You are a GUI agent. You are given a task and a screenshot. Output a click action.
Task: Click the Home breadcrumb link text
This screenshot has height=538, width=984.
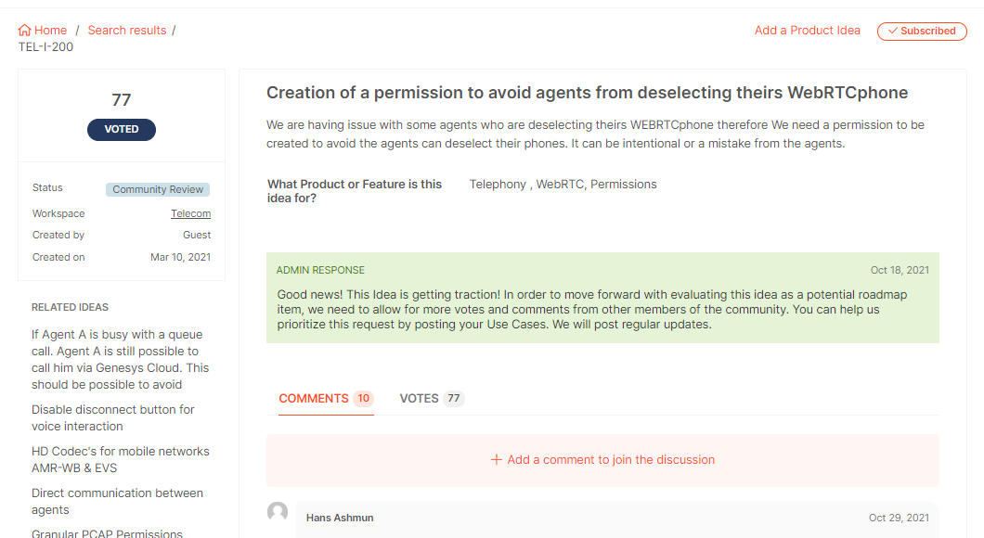51,31
